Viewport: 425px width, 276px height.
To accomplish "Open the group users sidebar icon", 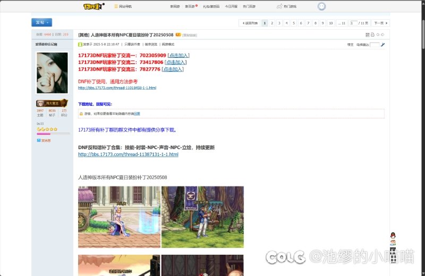I will point(393,243).
